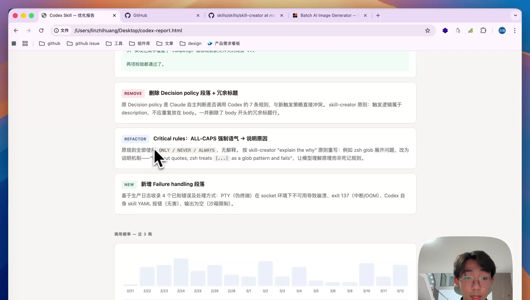Open the profile avatar menu
Image resolution: width=530 pixels, height=300 pixels.
pyautogui.click(x=502, y=30)
